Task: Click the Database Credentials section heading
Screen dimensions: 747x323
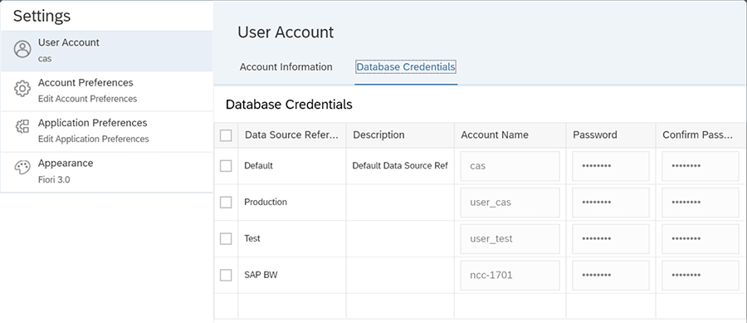Action: [x=289, y=105]
